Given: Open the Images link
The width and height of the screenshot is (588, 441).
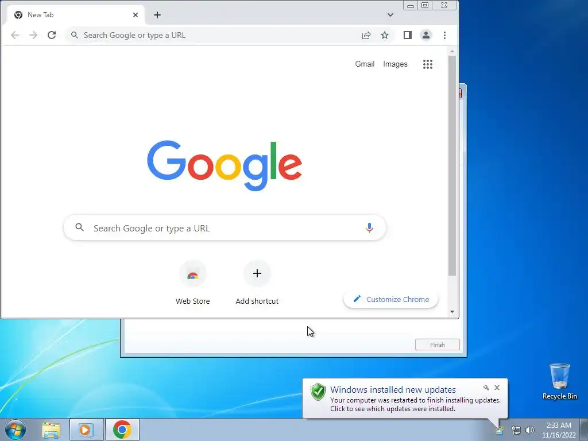Looking at the screenshot, I should click(395, 64).
